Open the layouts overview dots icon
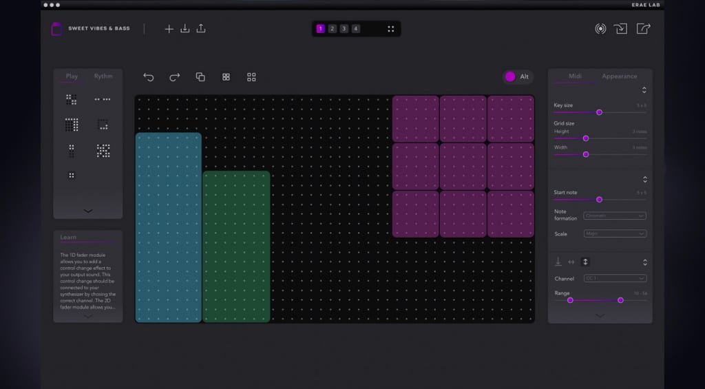The height and width of the screenshot is (389, 705). [x=390, y=29]
